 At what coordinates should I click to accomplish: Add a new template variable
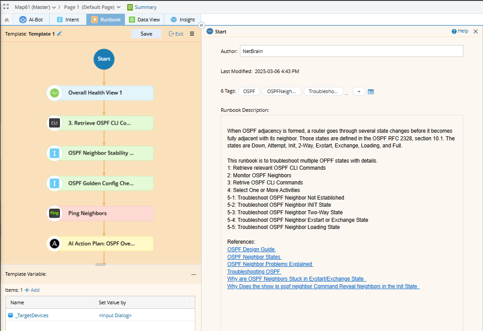[x=32, y=290]
